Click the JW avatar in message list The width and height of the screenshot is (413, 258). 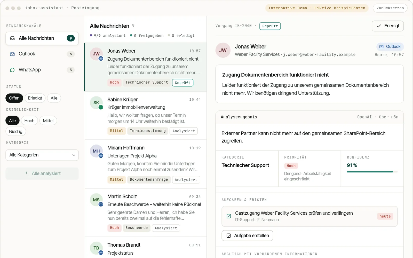tap(96, 54)
